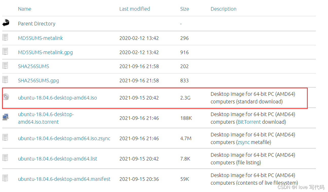Open the Parent Directory link
The height and width of the screenshot is (192, 328).
tap(37, 24)
